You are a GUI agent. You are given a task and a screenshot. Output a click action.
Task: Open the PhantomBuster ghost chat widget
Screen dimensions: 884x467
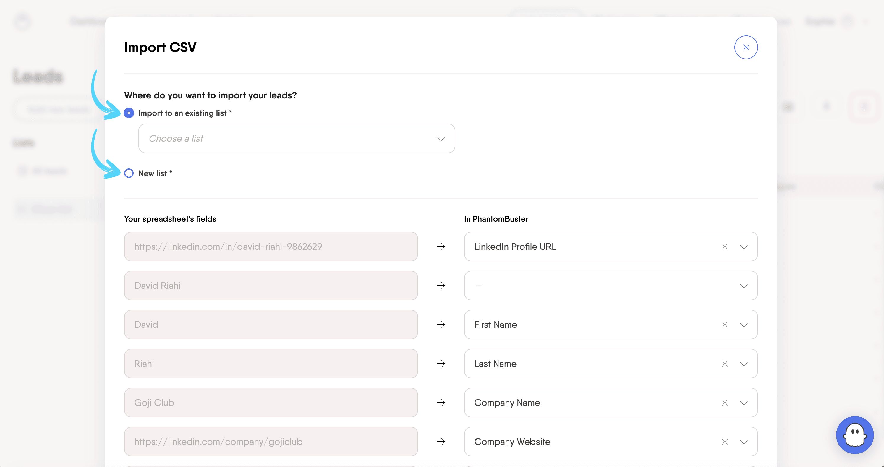(854, 435)
